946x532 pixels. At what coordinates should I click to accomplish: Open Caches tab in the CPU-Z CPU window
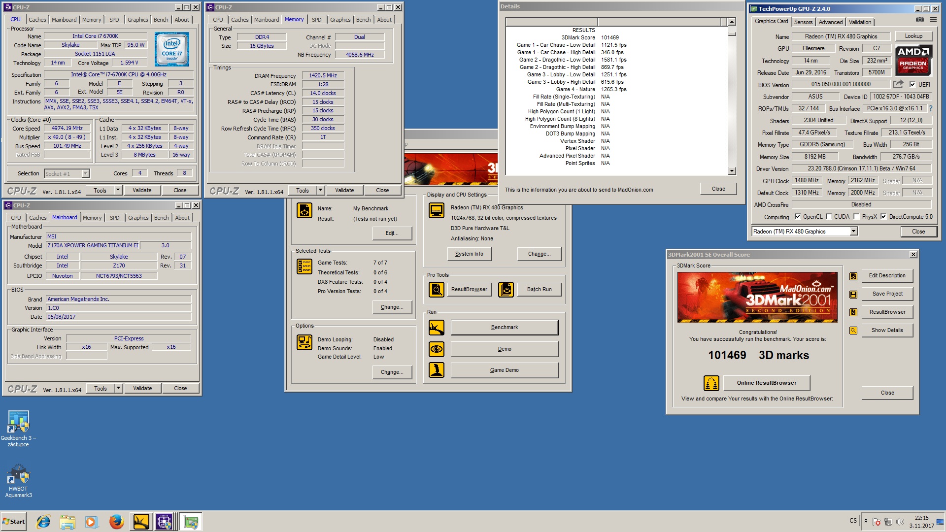(37, 20)
